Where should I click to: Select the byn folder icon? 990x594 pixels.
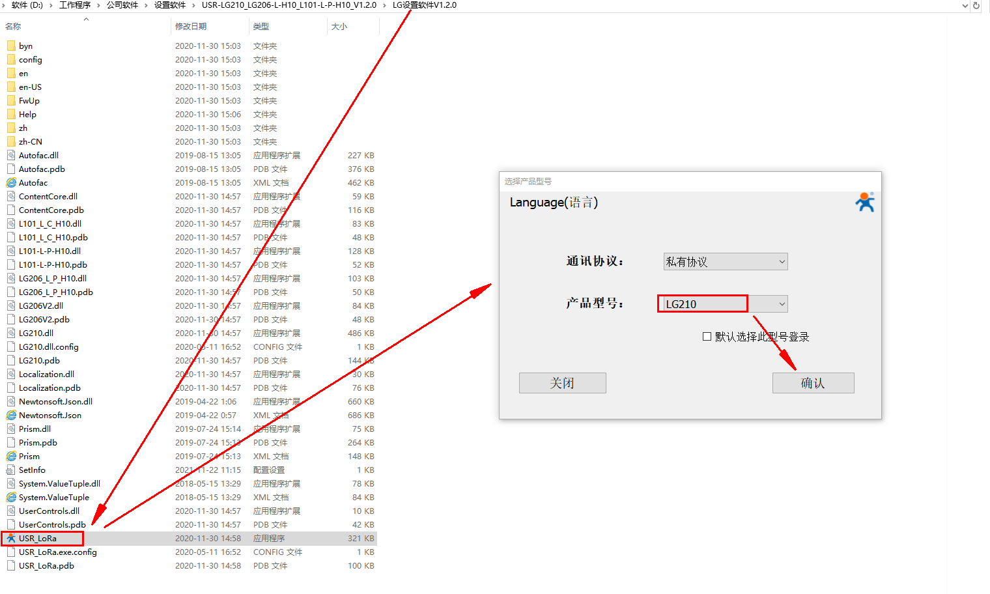[11, 46]
